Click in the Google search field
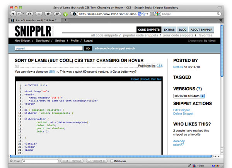The image size is (232, 168). point(189,14)
